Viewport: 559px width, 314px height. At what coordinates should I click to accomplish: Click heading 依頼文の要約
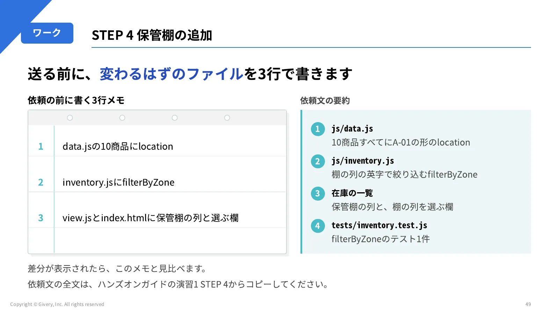325,101
